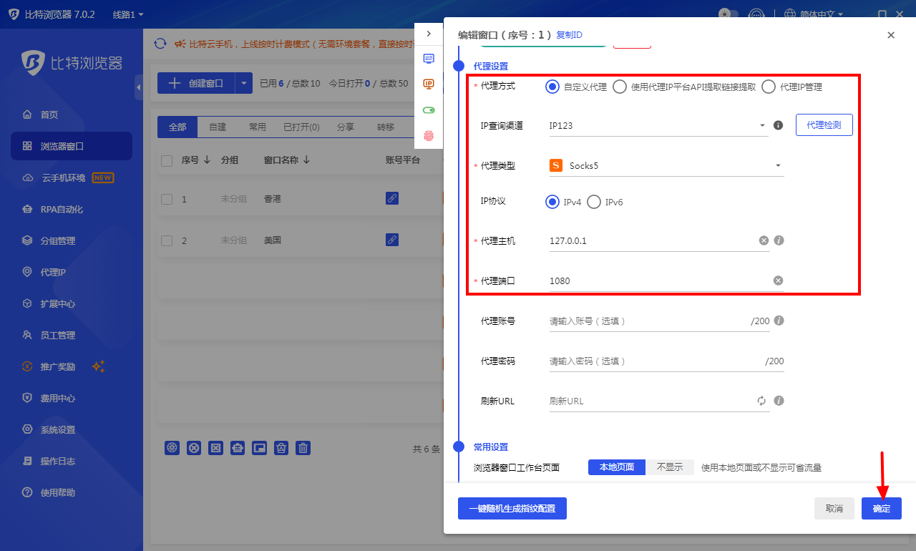
Task: Expand the arrow next to 创建窗口
Action: pyautogui.click(x=244, y=84)
